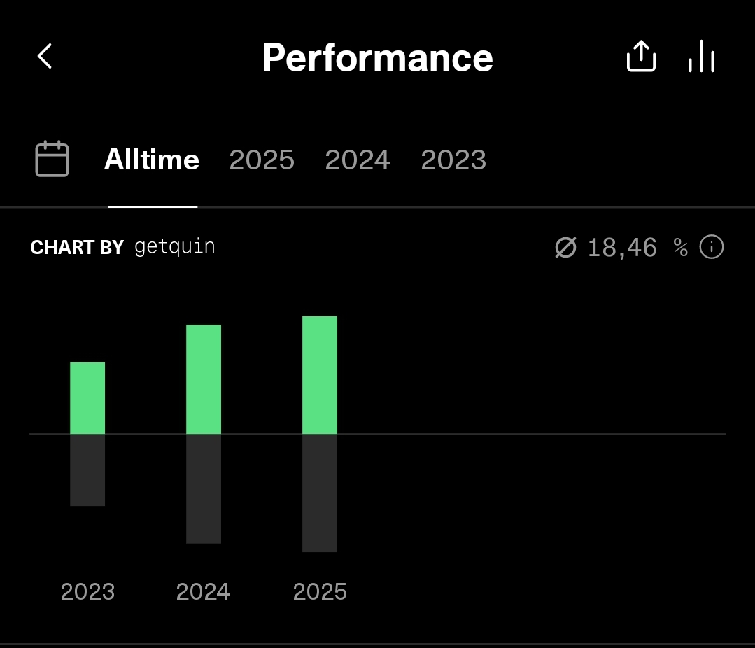
Task: Select the Alltime tab
Action: pyautogui.click(x=152, y=160)
